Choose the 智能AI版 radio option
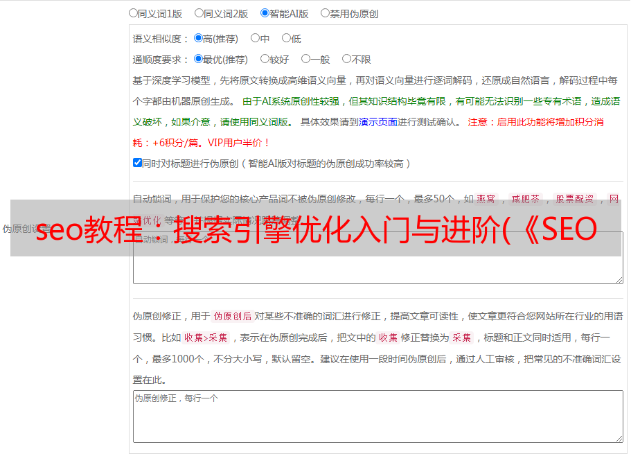This screenshot has height=456, width=631. coord(265,13)
